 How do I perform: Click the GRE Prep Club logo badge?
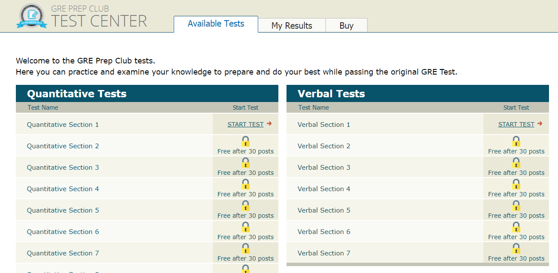tap(31, 16)
